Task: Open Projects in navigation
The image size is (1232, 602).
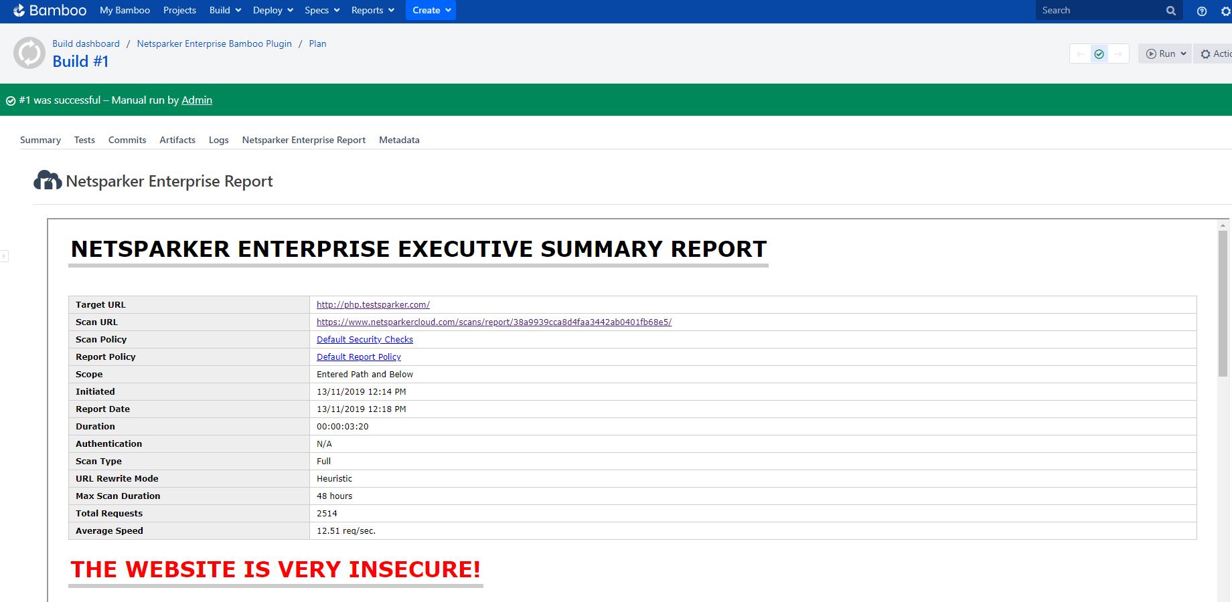Action: coord(179,10)
